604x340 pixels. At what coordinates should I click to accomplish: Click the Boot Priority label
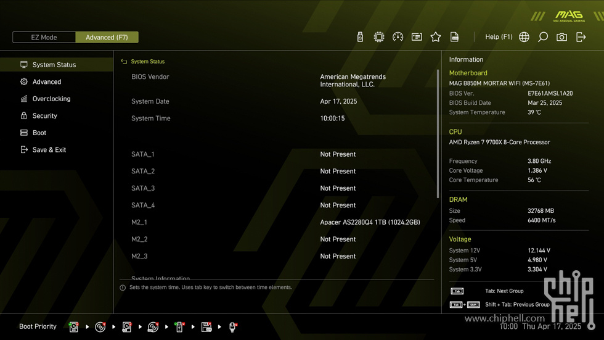pyautogui.click(x=38, y=326)
